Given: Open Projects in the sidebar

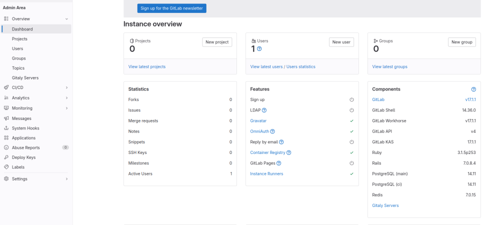Looking at the screenshot, I should pos(36,39).
